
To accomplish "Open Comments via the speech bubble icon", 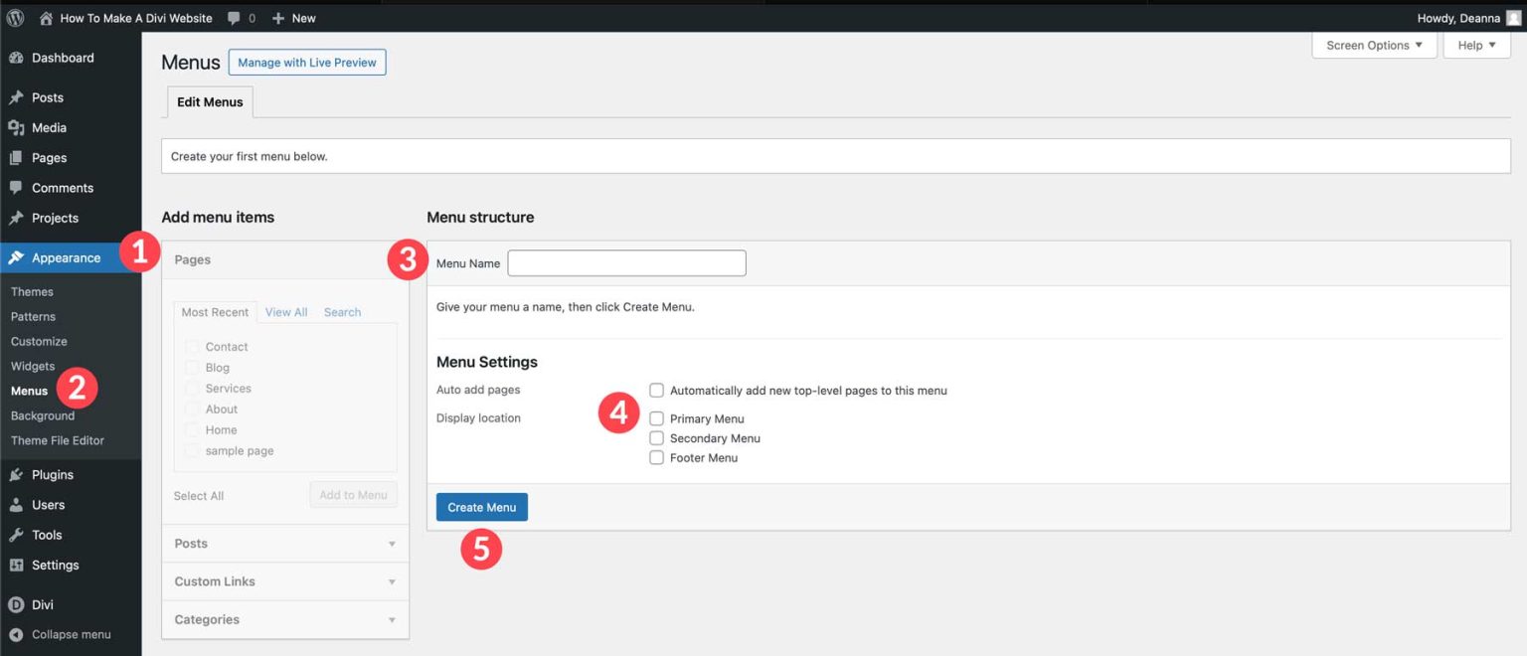I will click(x=15, y=187).
